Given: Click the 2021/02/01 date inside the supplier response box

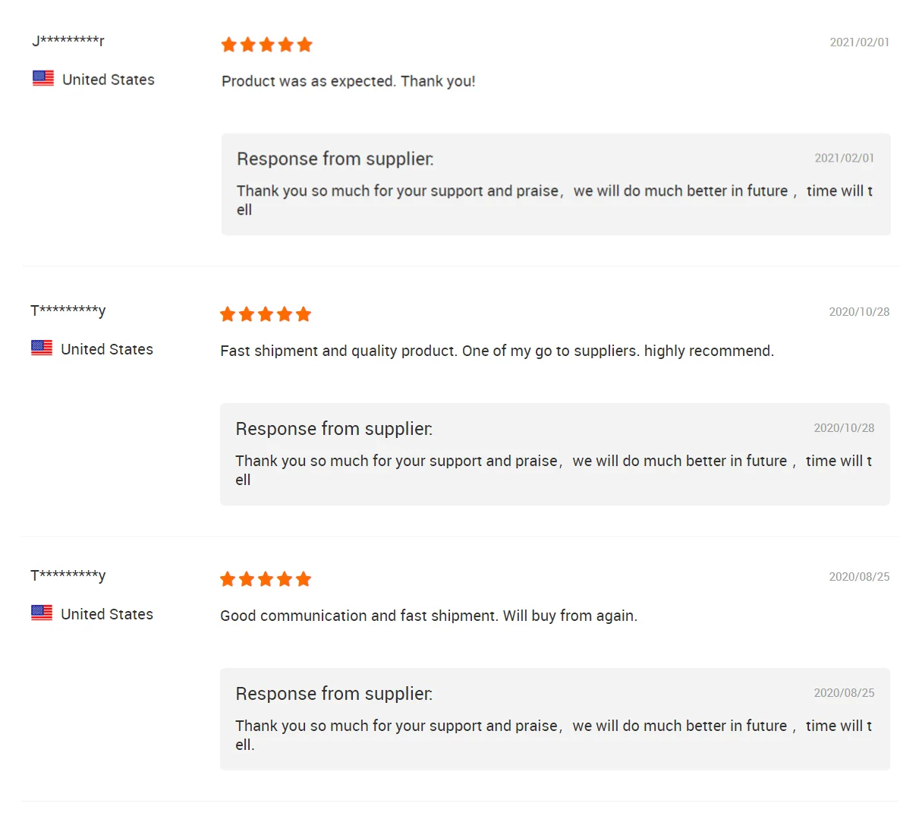Looking at the screenshot, I should (844, 158).
